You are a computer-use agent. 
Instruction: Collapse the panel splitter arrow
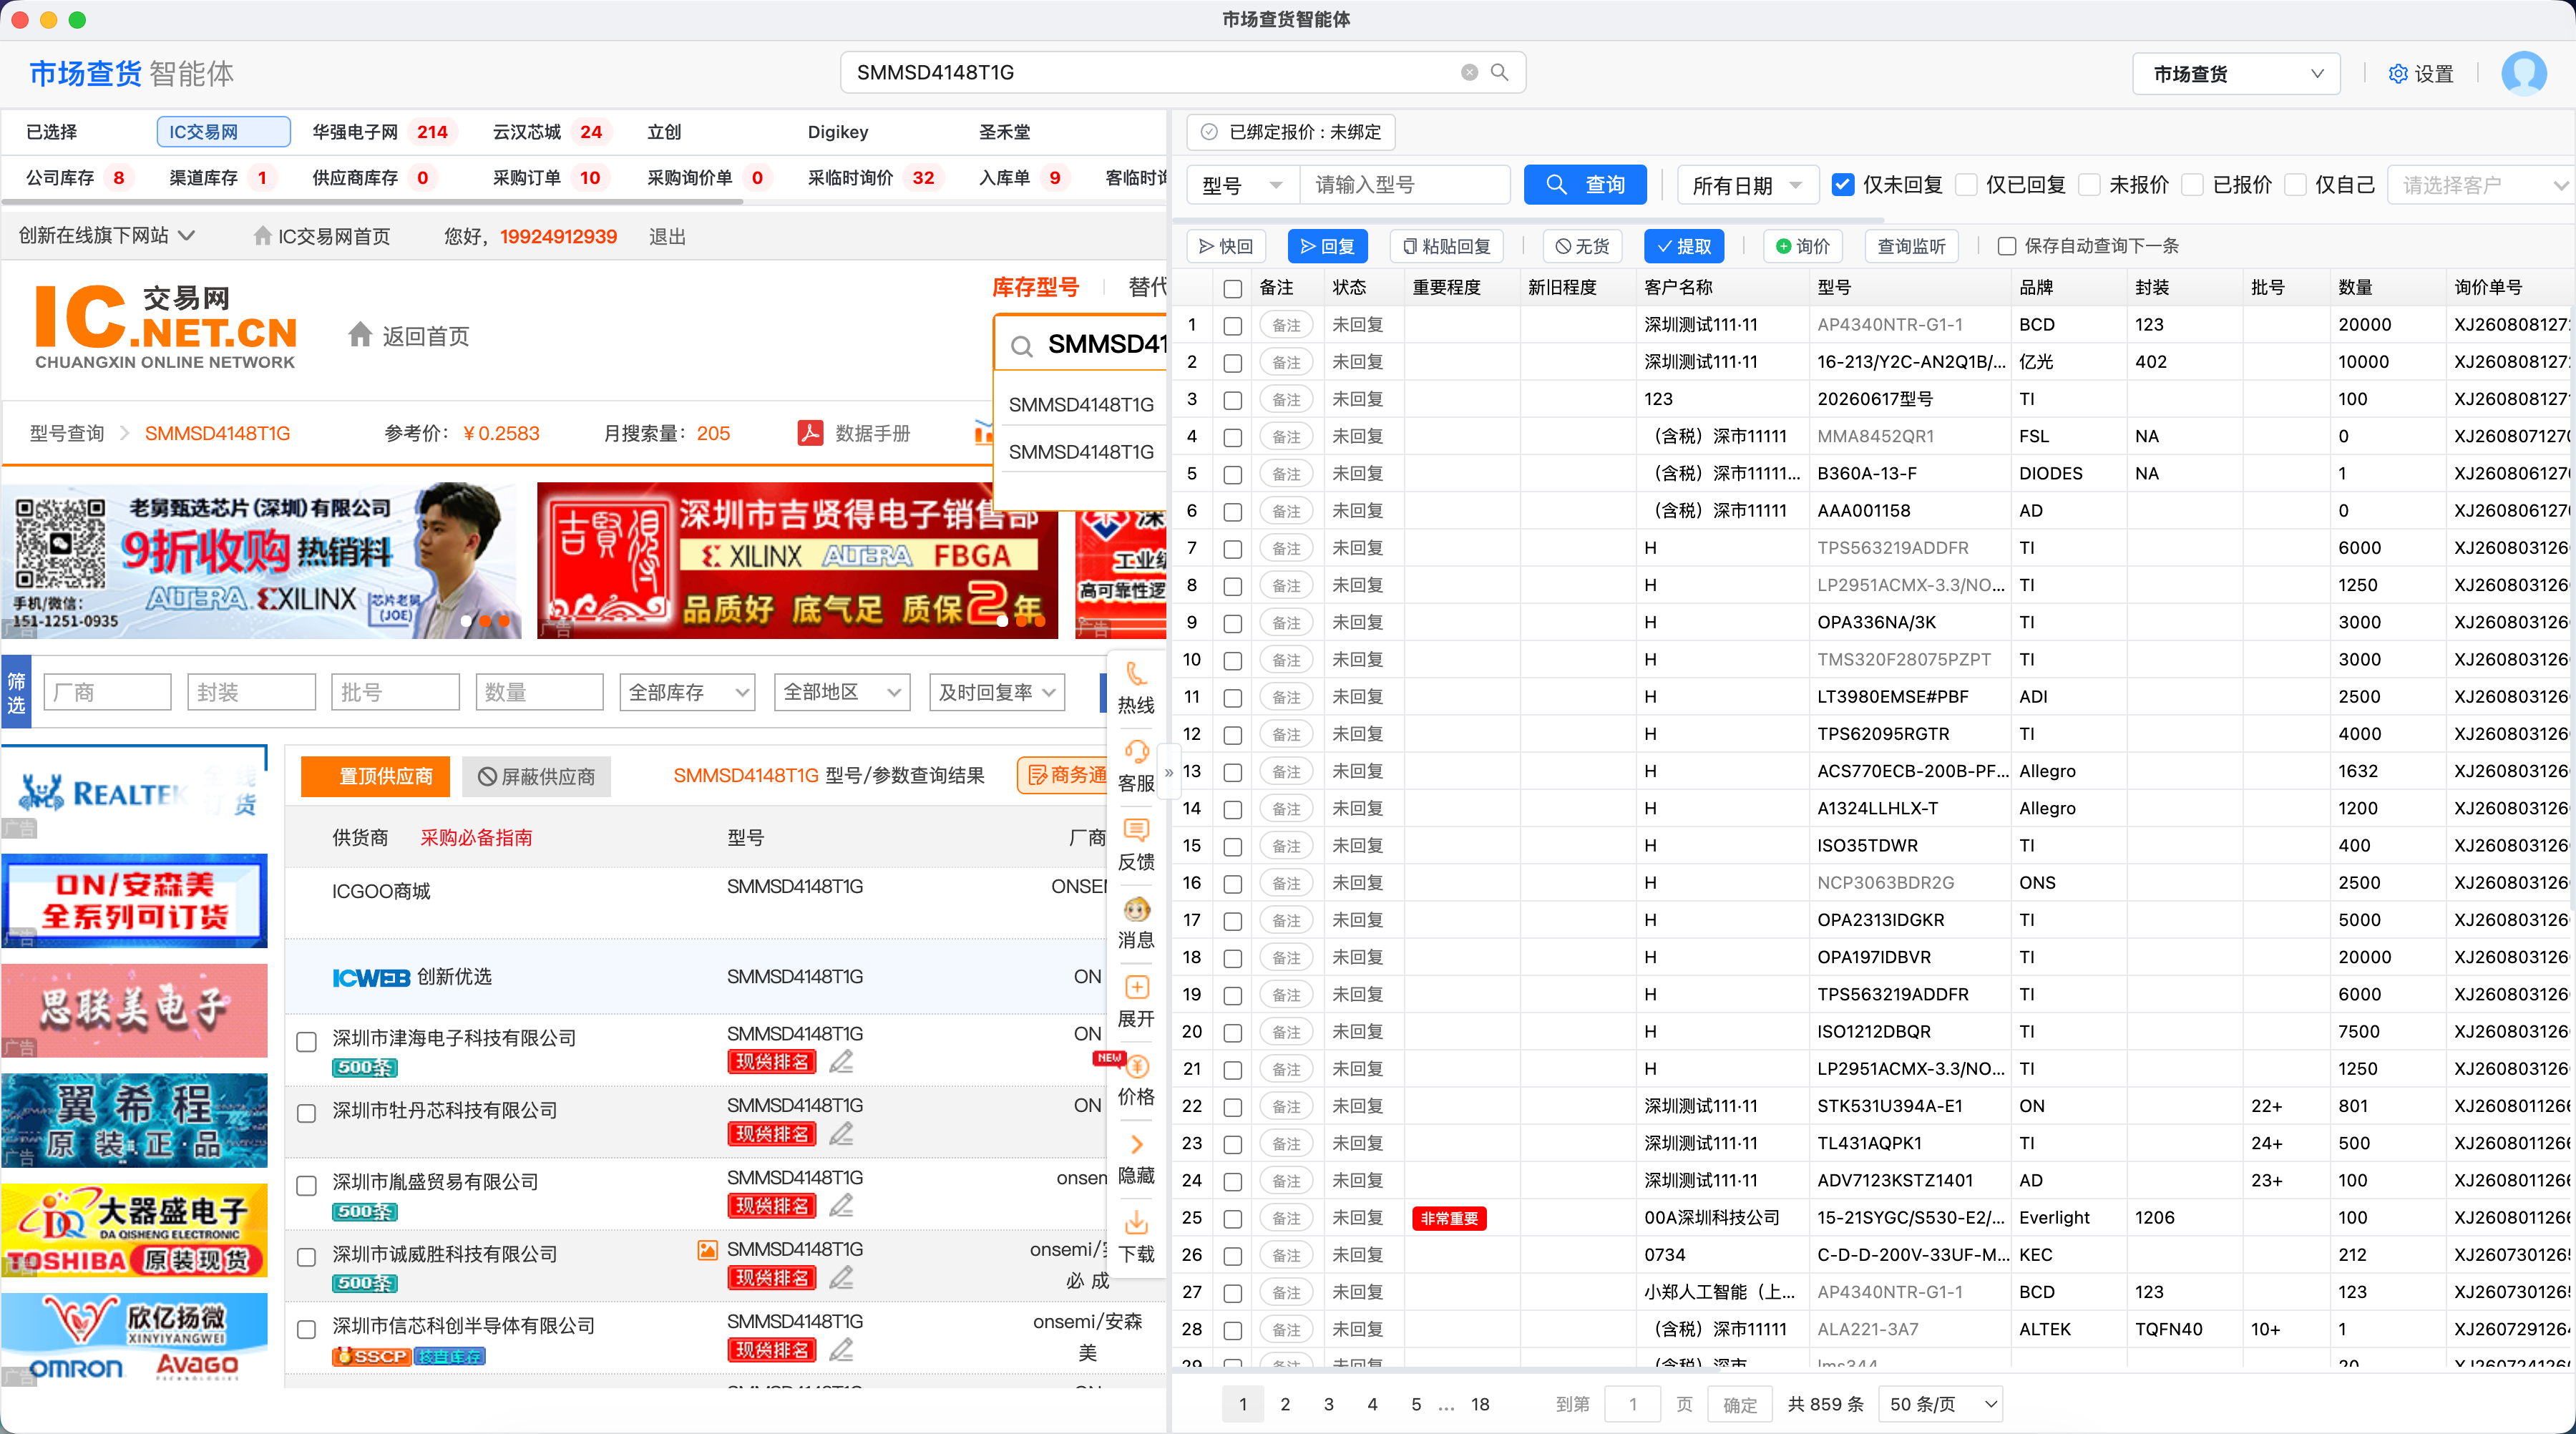pyautogui.click(x=1168, y=773)
